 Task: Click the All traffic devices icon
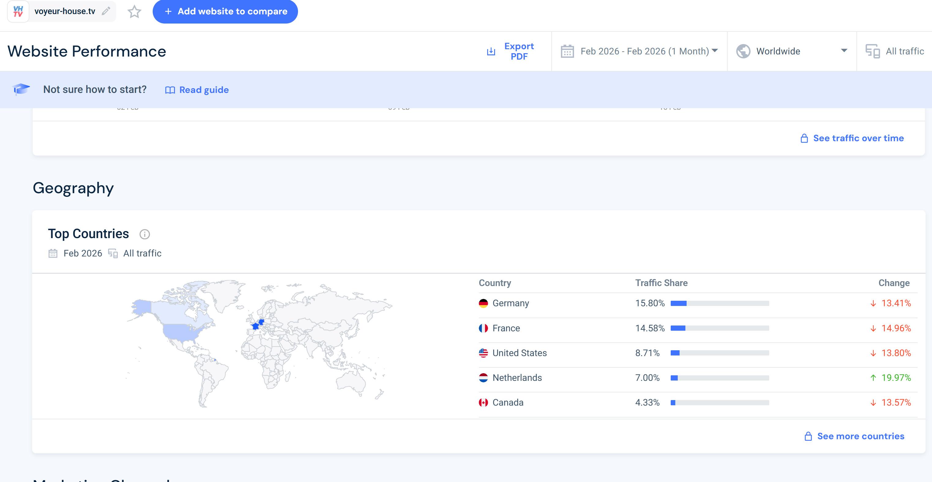tap(872, 51)
